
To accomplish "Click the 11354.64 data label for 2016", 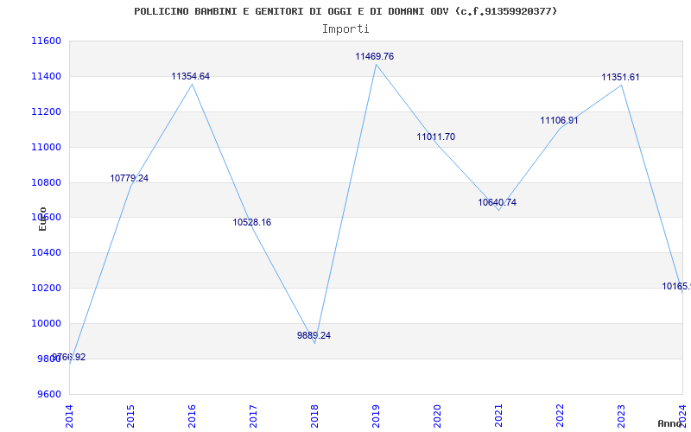I will 190,76.
